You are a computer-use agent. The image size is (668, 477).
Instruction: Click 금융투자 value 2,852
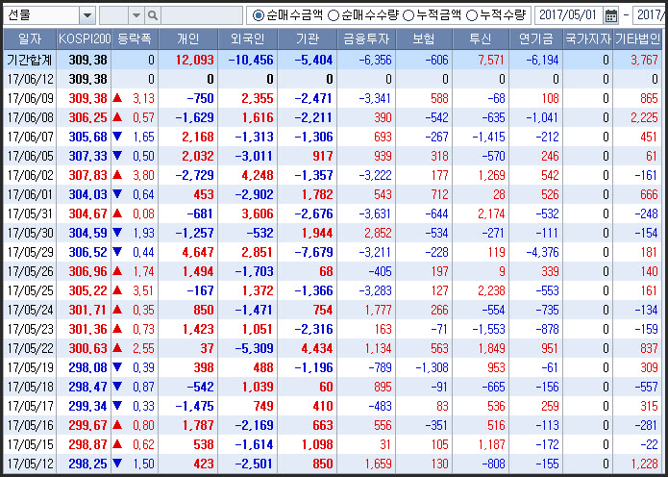(378, 233)
